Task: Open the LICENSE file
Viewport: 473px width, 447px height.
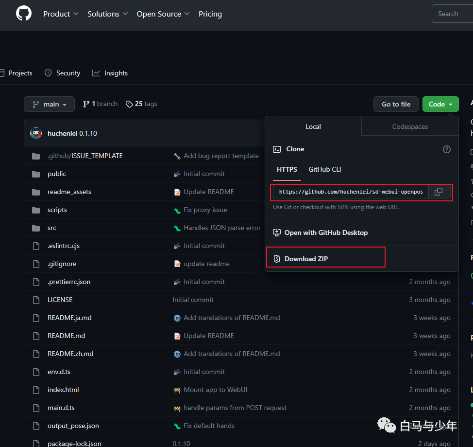Action: point(60,300)
